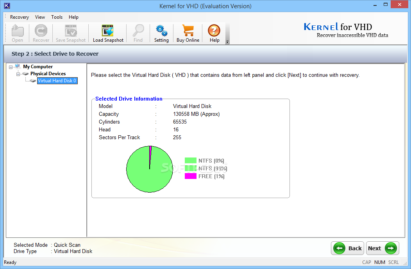The width and height of the screenshot is (411, 269).
Task: Click the Model value Virtual Hard Disk
Action: point(192,106)
